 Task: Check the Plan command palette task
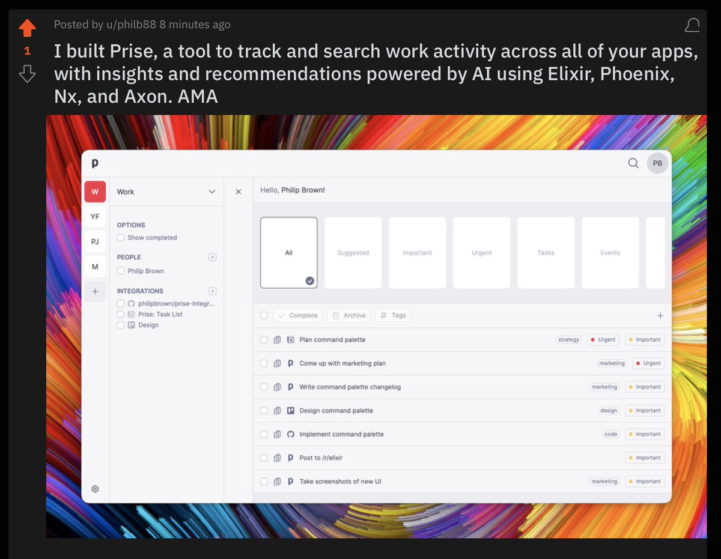pos(264,340)
